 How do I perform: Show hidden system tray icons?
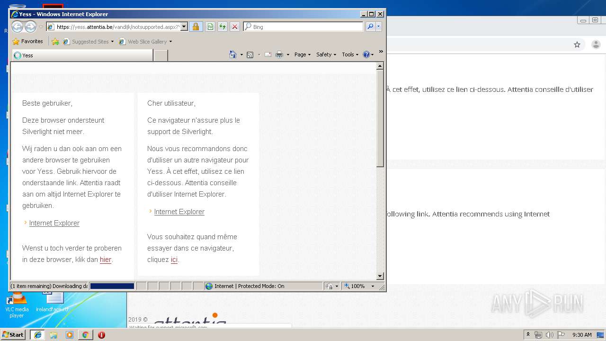click(528, 335)
